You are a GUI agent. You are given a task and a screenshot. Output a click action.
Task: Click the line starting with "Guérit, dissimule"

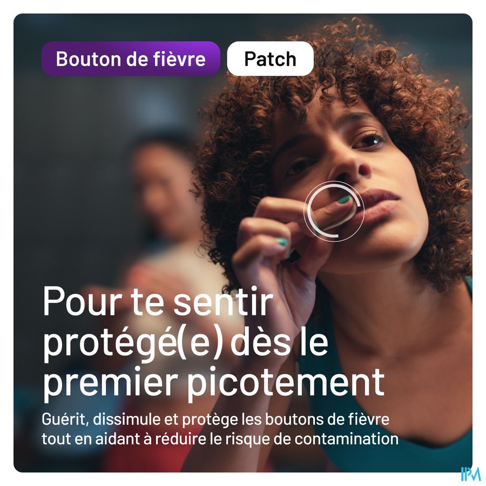(x=215, y=419)
